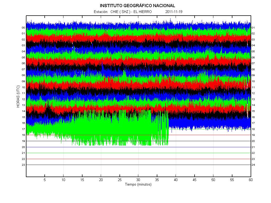The image size is (271, 203).
Task: Click the flat red trace at hour 22
Action: pos(139,159)
